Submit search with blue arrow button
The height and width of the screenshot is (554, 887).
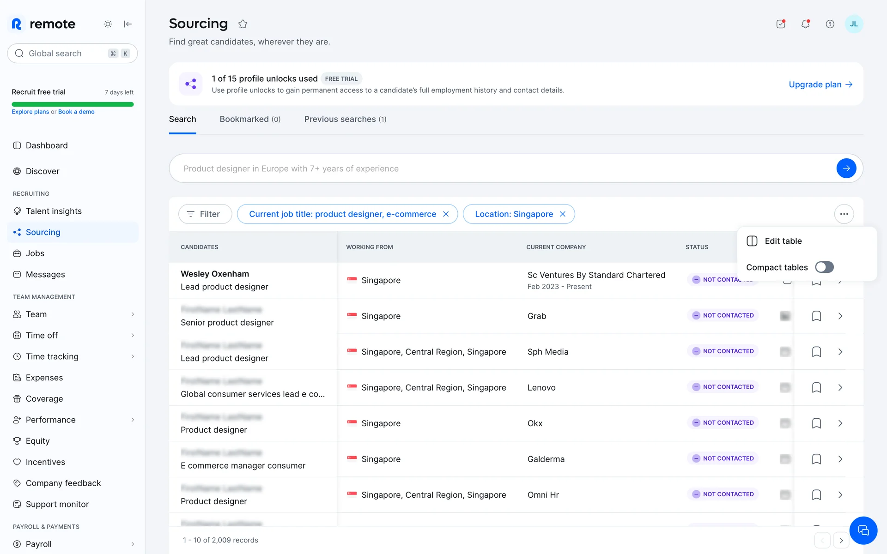(x=846, y=169)
